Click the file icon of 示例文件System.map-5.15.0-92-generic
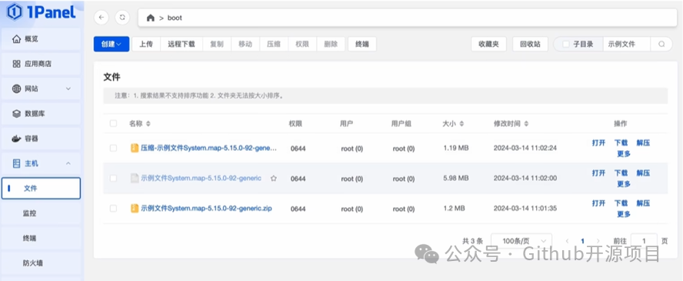 click(x=135, y=178)
